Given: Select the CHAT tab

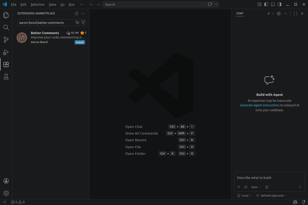Looking at the screenshot, I should pyautogui.click(x=240, y=13).
